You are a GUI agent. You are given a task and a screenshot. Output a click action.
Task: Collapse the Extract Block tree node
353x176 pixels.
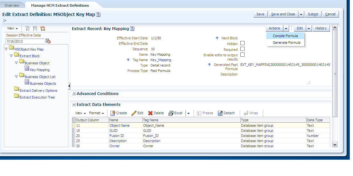11,56
